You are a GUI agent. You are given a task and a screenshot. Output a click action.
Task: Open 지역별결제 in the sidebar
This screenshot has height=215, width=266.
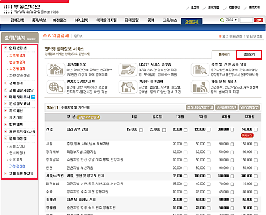pyautogui.click(x=17, y=56)
